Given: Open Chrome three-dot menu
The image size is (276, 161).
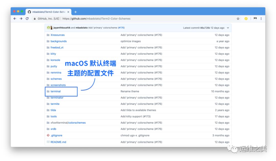Looking at the screenshot, I should click(x=261, y=19).
